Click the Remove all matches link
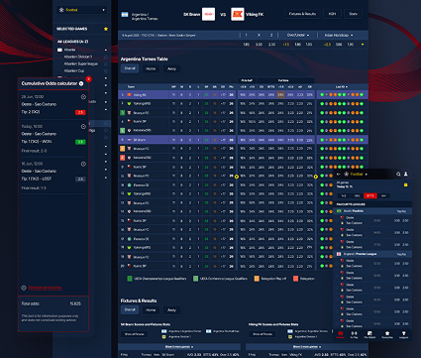 45,288
